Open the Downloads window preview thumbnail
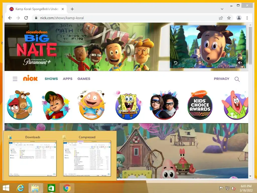257x193 pixels. click(33, 158)
